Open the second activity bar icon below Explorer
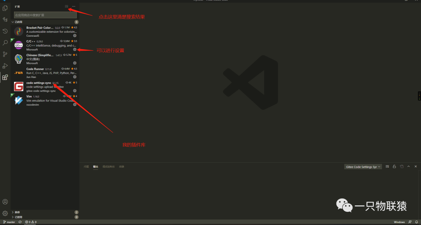421x225 pixels. (5, 19)
